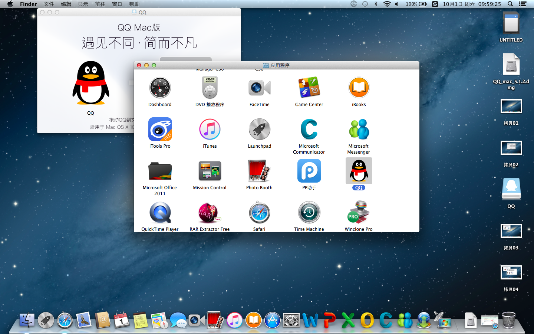Open the 文件 menu

coord(49,4)
